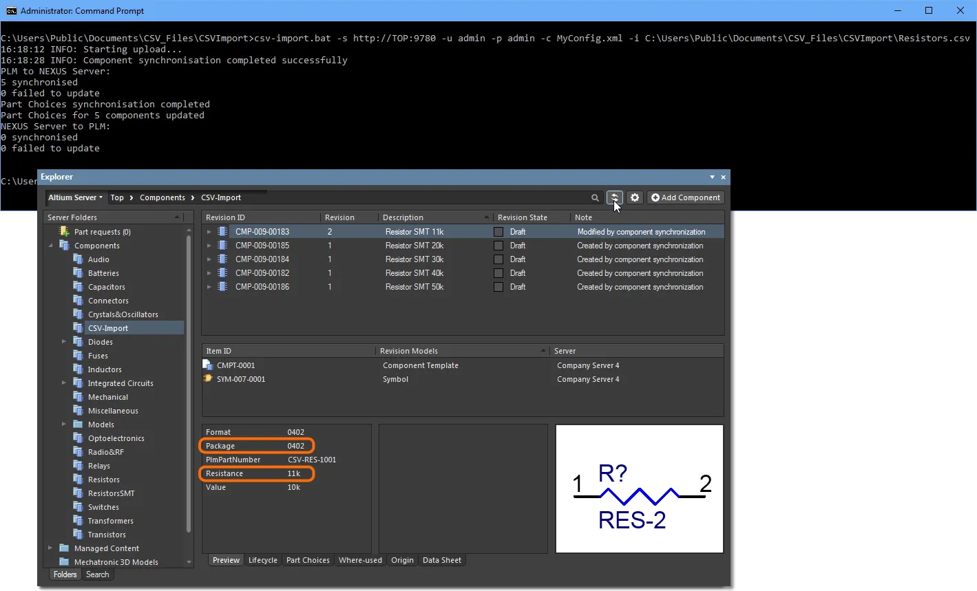
Task: Select the CSV-Import folder icon
Action: [78, 328]
